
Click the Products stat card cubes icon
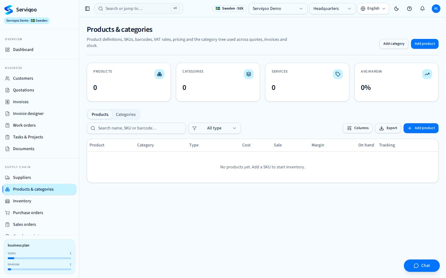pyautogui.click(x=160, y=74)
